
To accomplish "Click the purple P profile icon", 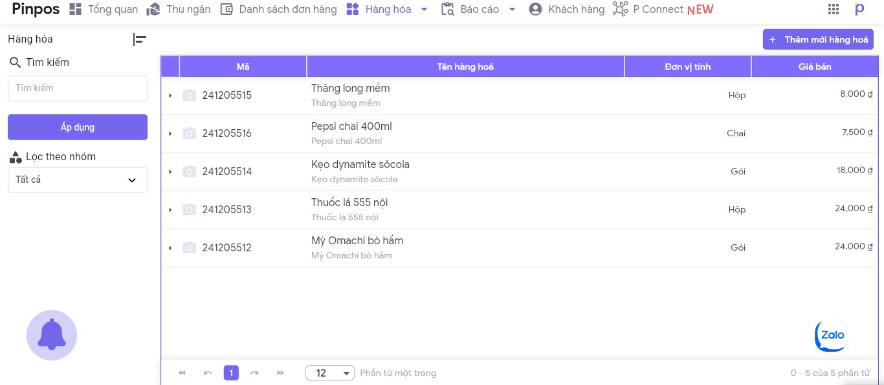I will pyautogui.click(x=859, y=9).
